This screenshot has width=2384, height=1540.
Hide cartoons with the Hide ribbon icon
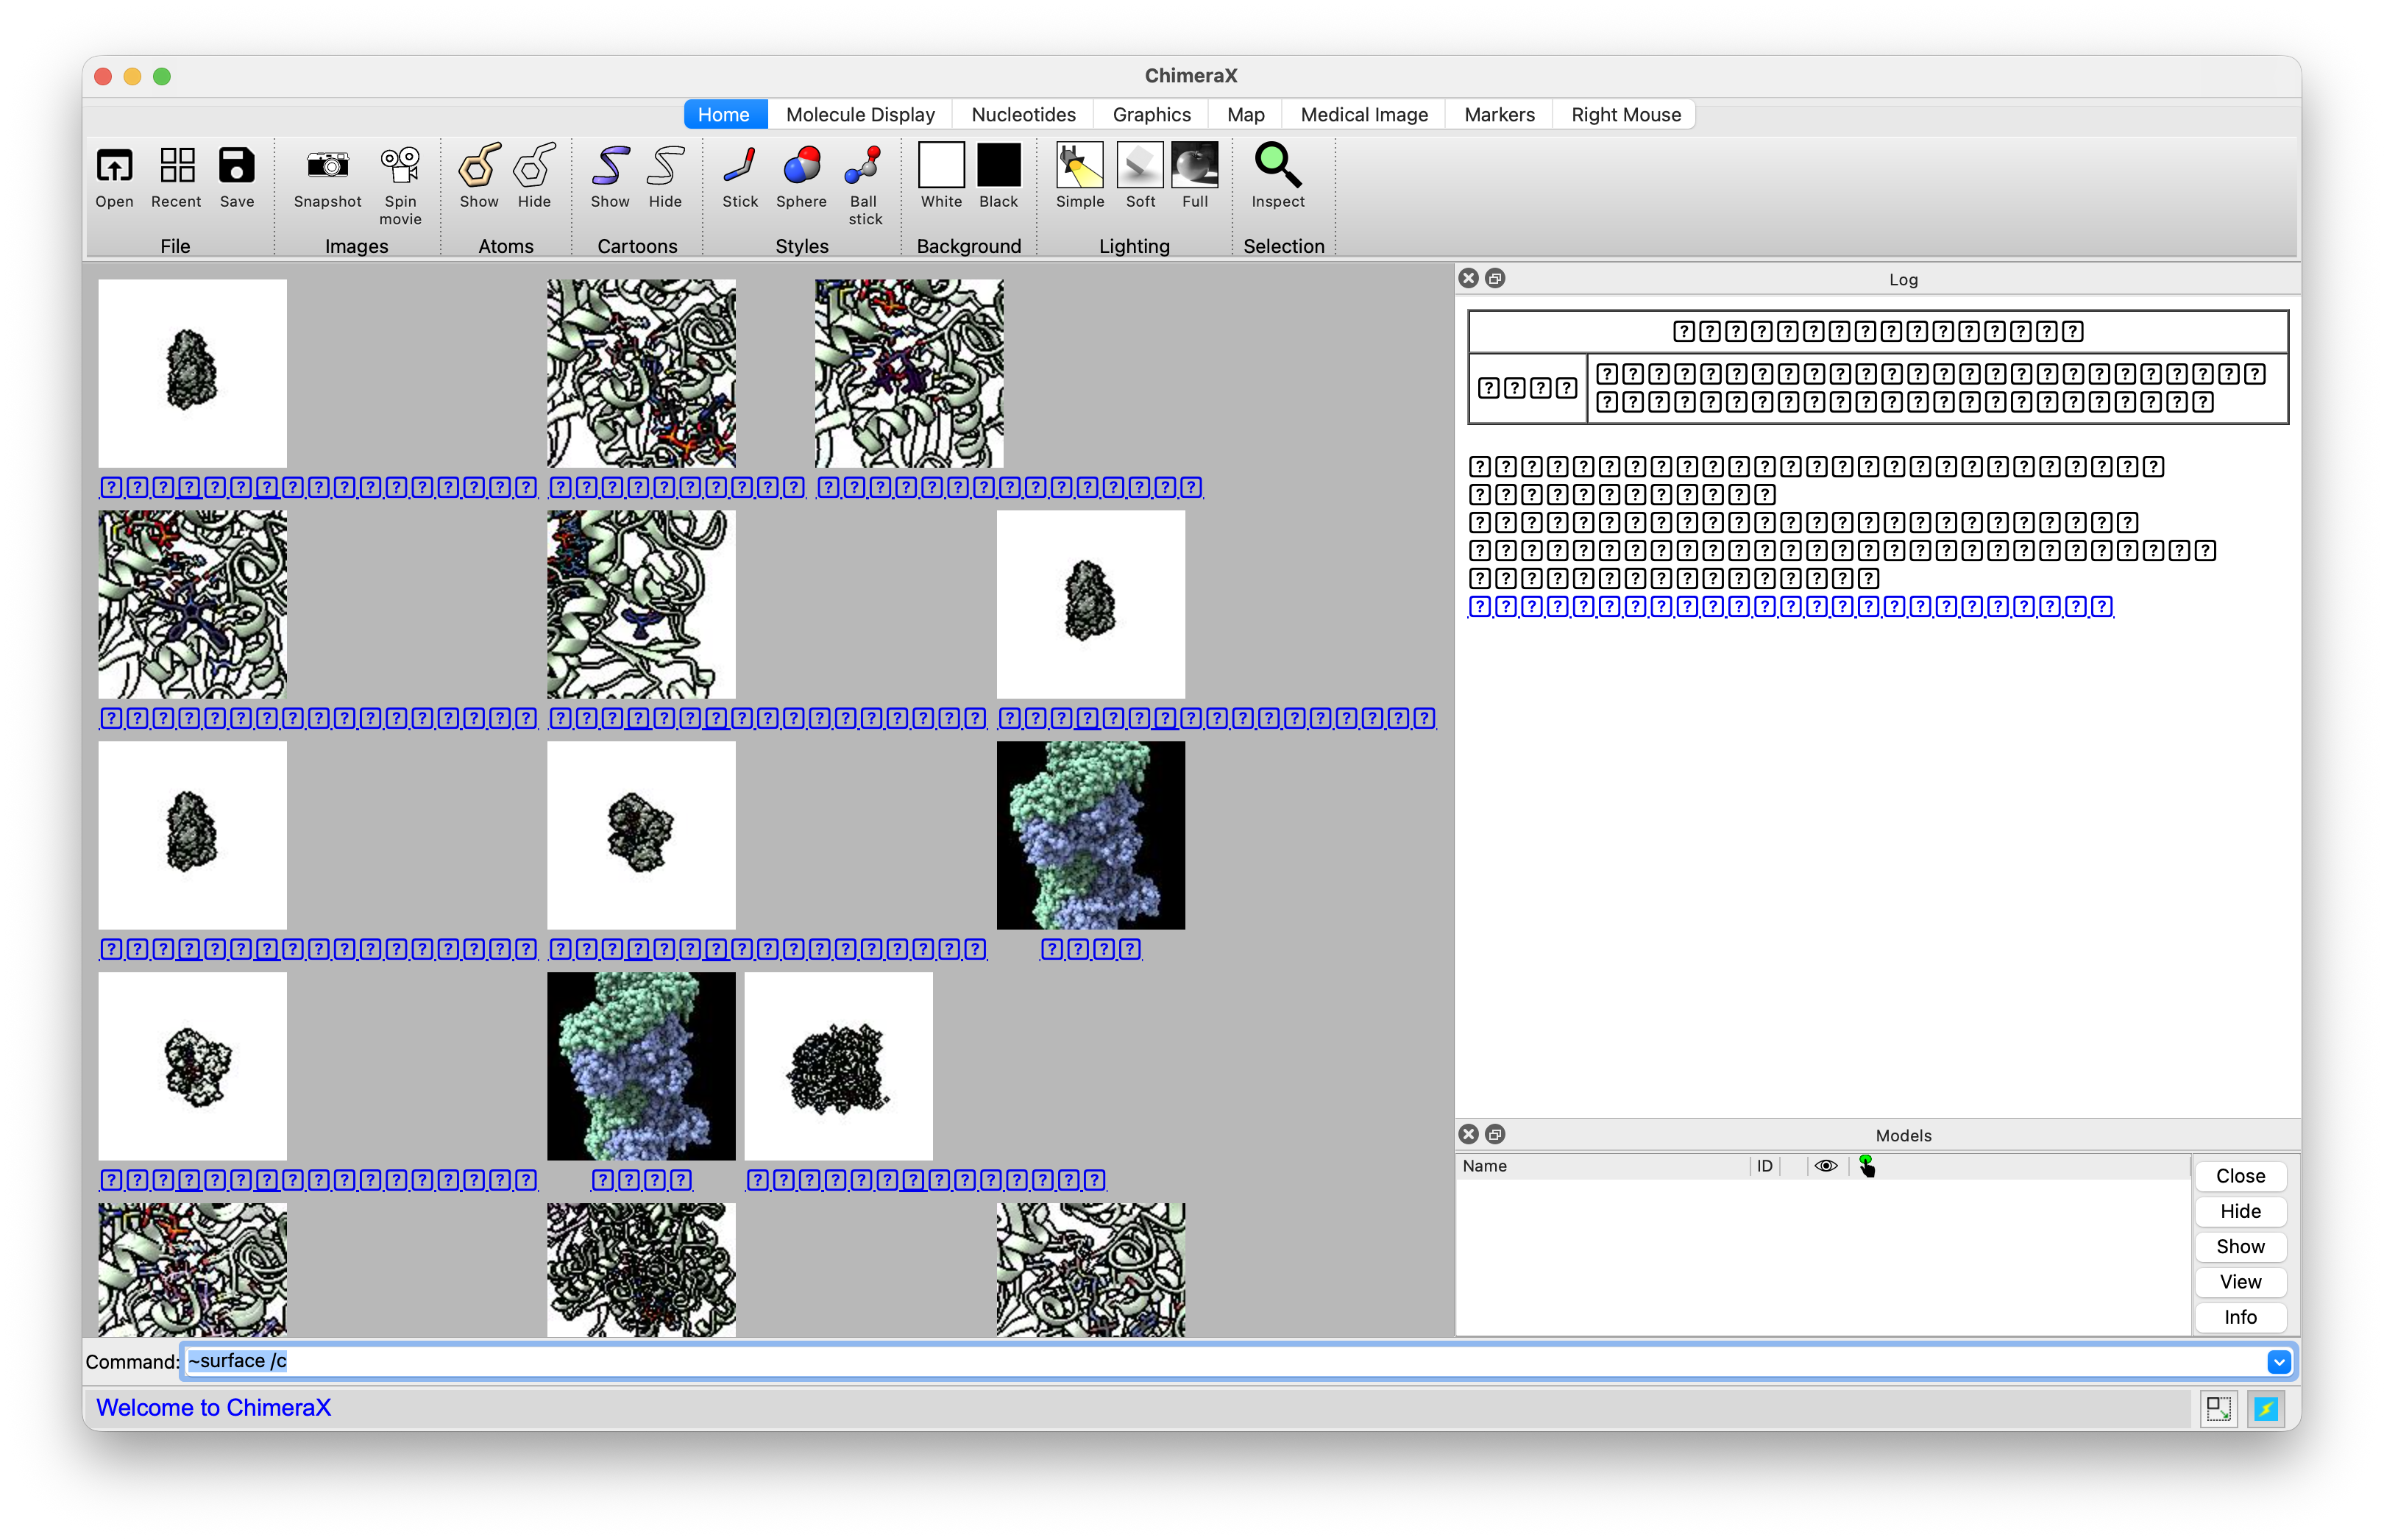click(x=664, y=166)
